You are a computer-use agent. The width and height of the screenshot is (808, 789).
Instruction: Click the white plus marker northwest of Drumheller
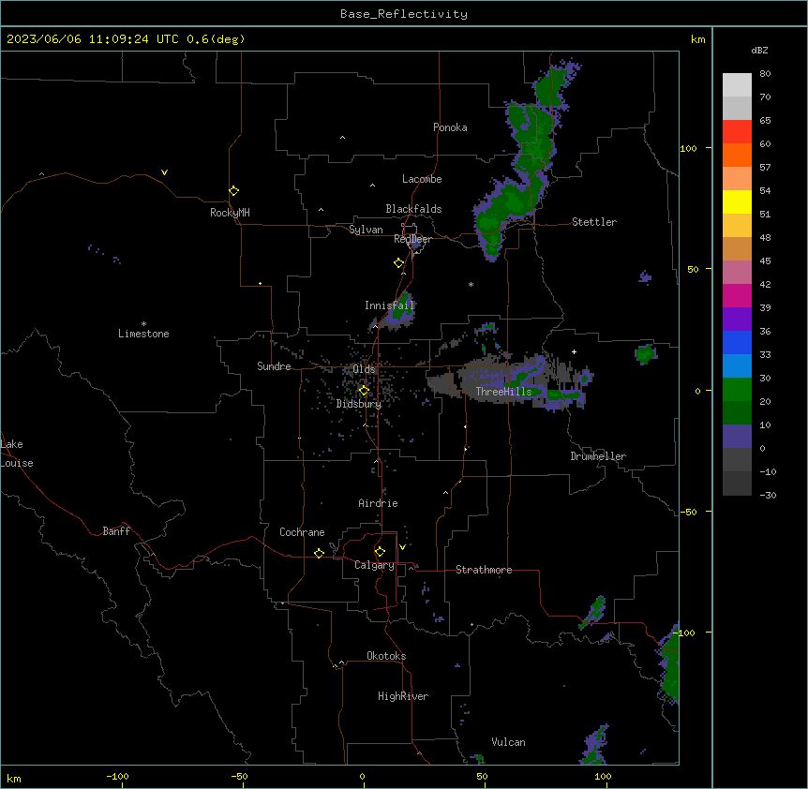(x=574, y=351)
